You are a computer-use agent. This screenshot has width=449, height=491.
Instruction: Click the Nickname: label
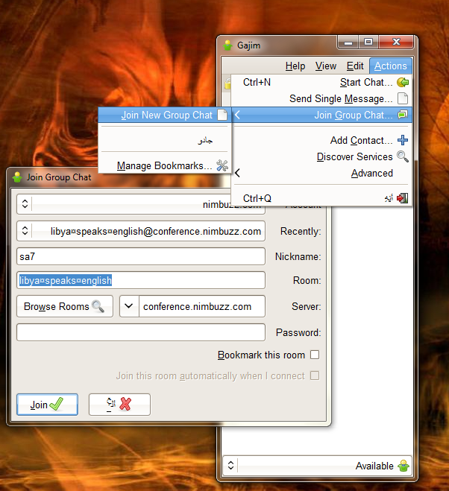(x=298, y=257)
